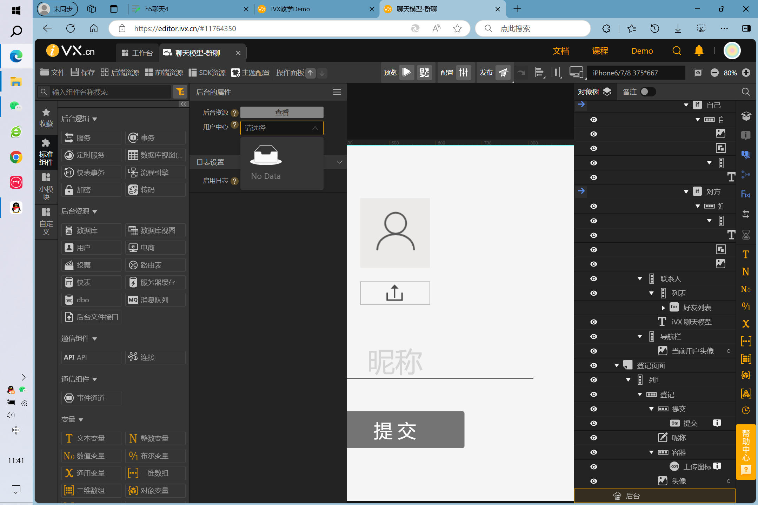Image resolution: width=758 pixels, height=505 pixels.
Task: Click the publish paper-plane icon
Action: pyautogui.click(x=503, y=73)
